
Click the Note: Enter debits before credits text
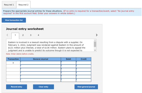point(20,54)
